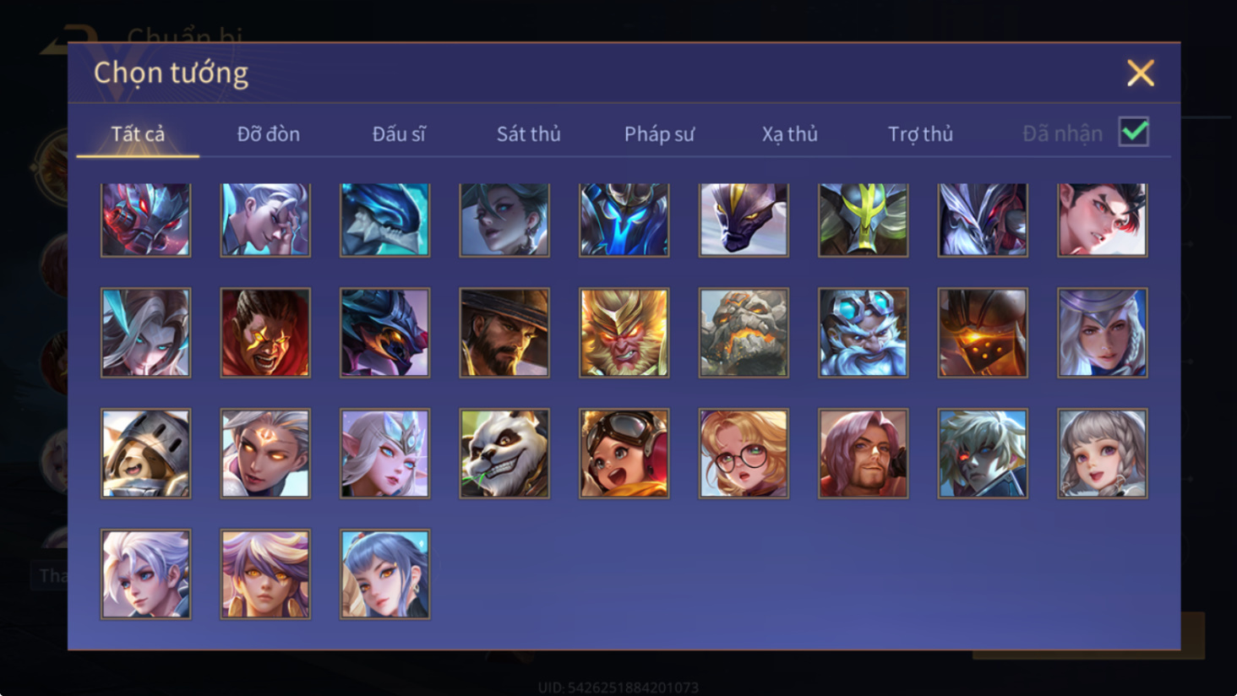Close the Chọn tướng dialog

tap(1141, 73)
